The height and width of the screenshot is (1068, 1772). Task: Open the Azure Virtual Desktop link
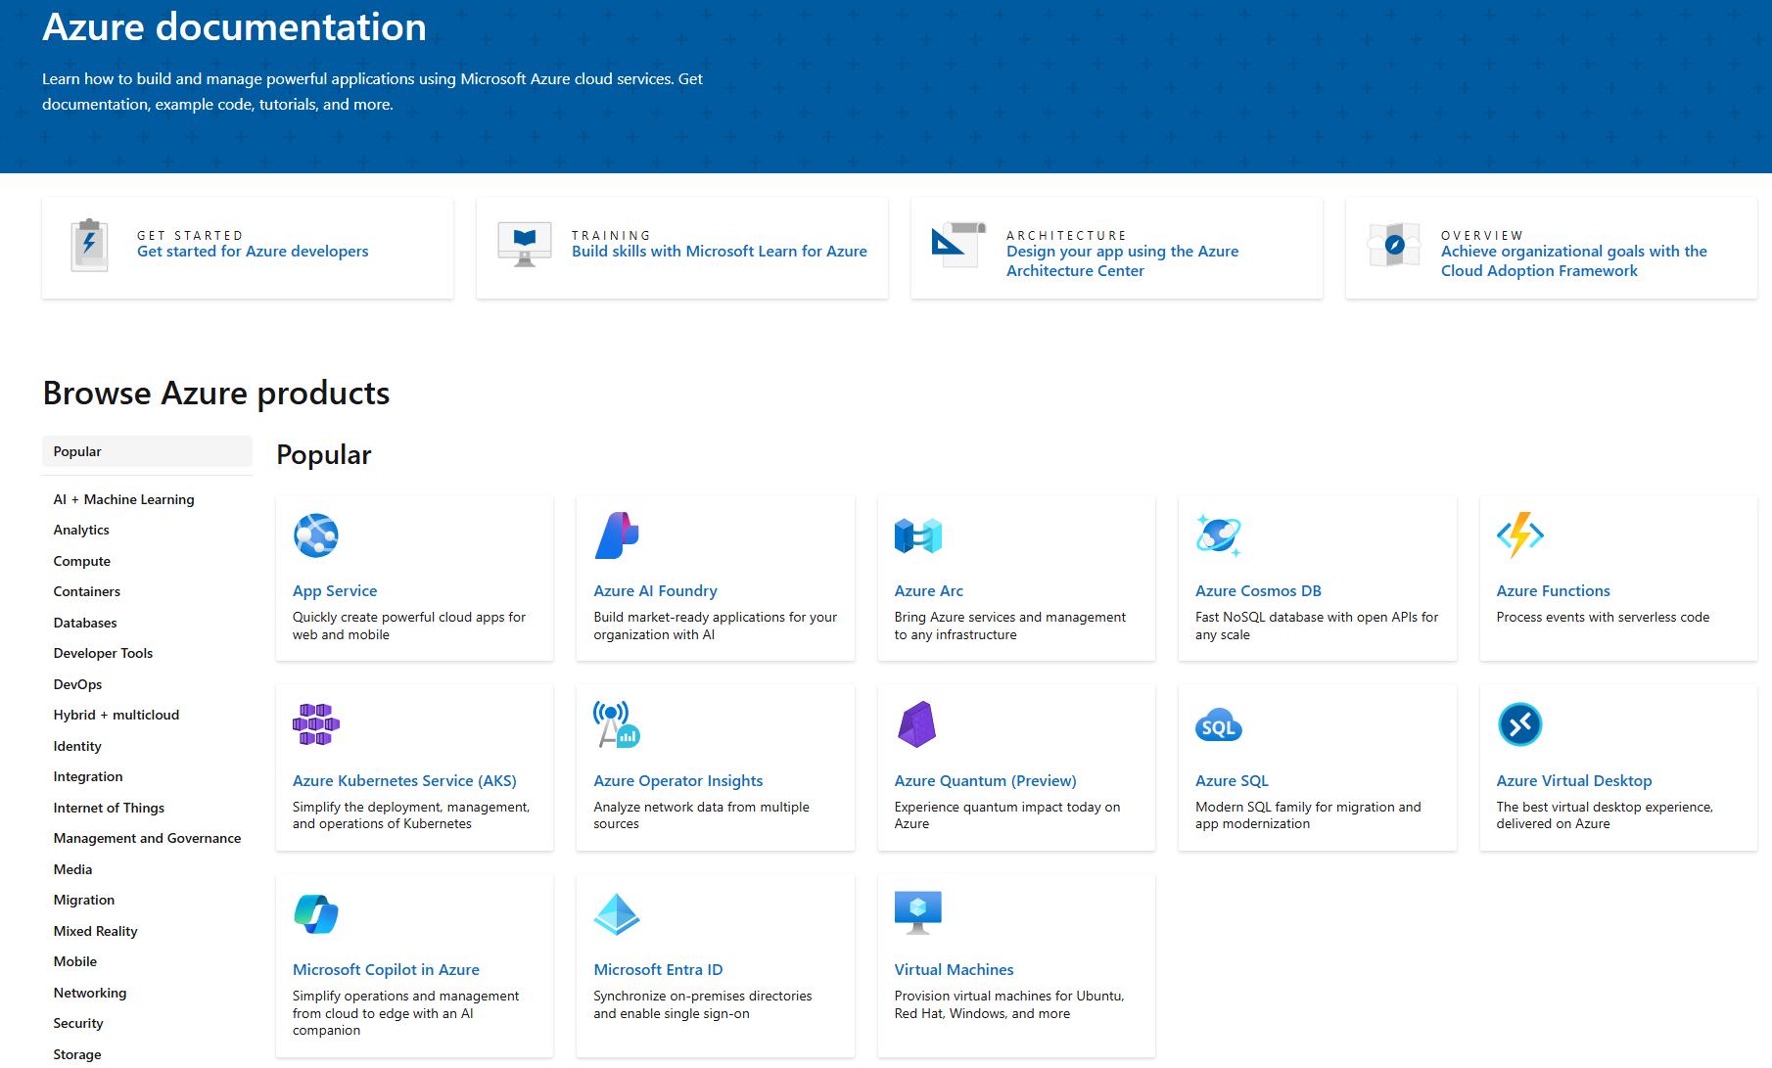1573,781
